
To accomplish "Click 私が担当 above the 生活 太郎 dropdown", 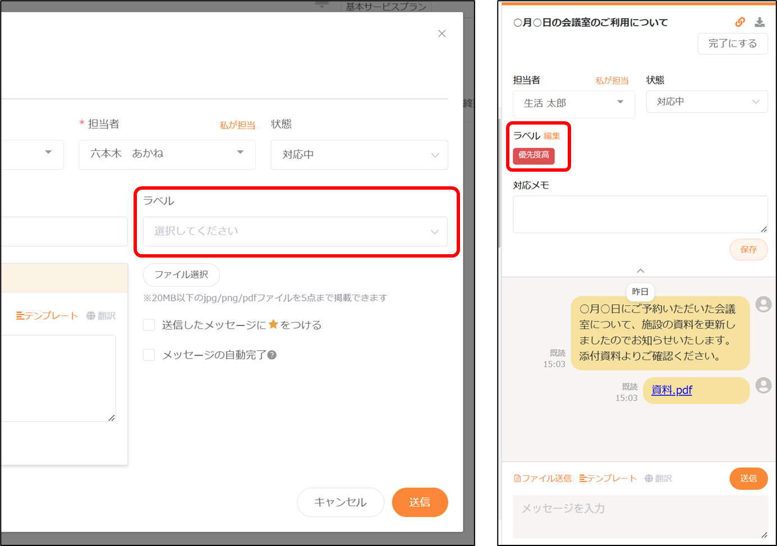I will 612,80.
